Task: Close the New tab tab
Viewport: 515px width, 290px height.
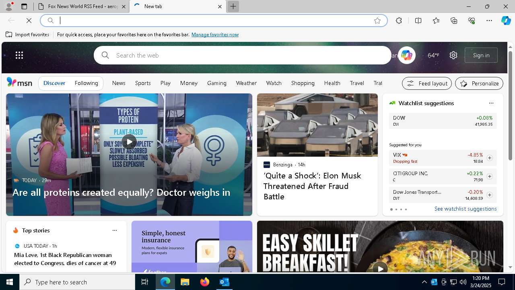Action: [220, 6]
